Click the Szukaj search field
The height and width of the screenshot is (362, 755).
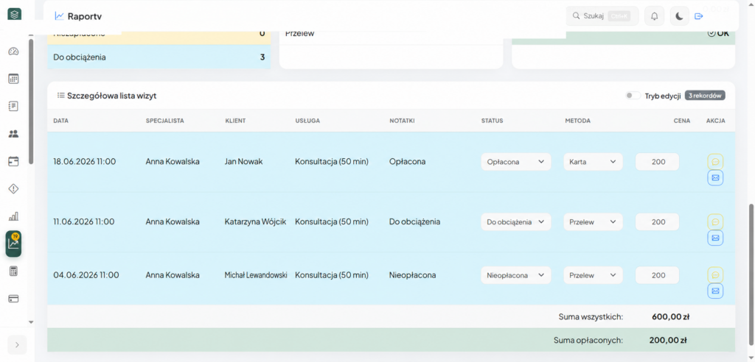point(602,16)
